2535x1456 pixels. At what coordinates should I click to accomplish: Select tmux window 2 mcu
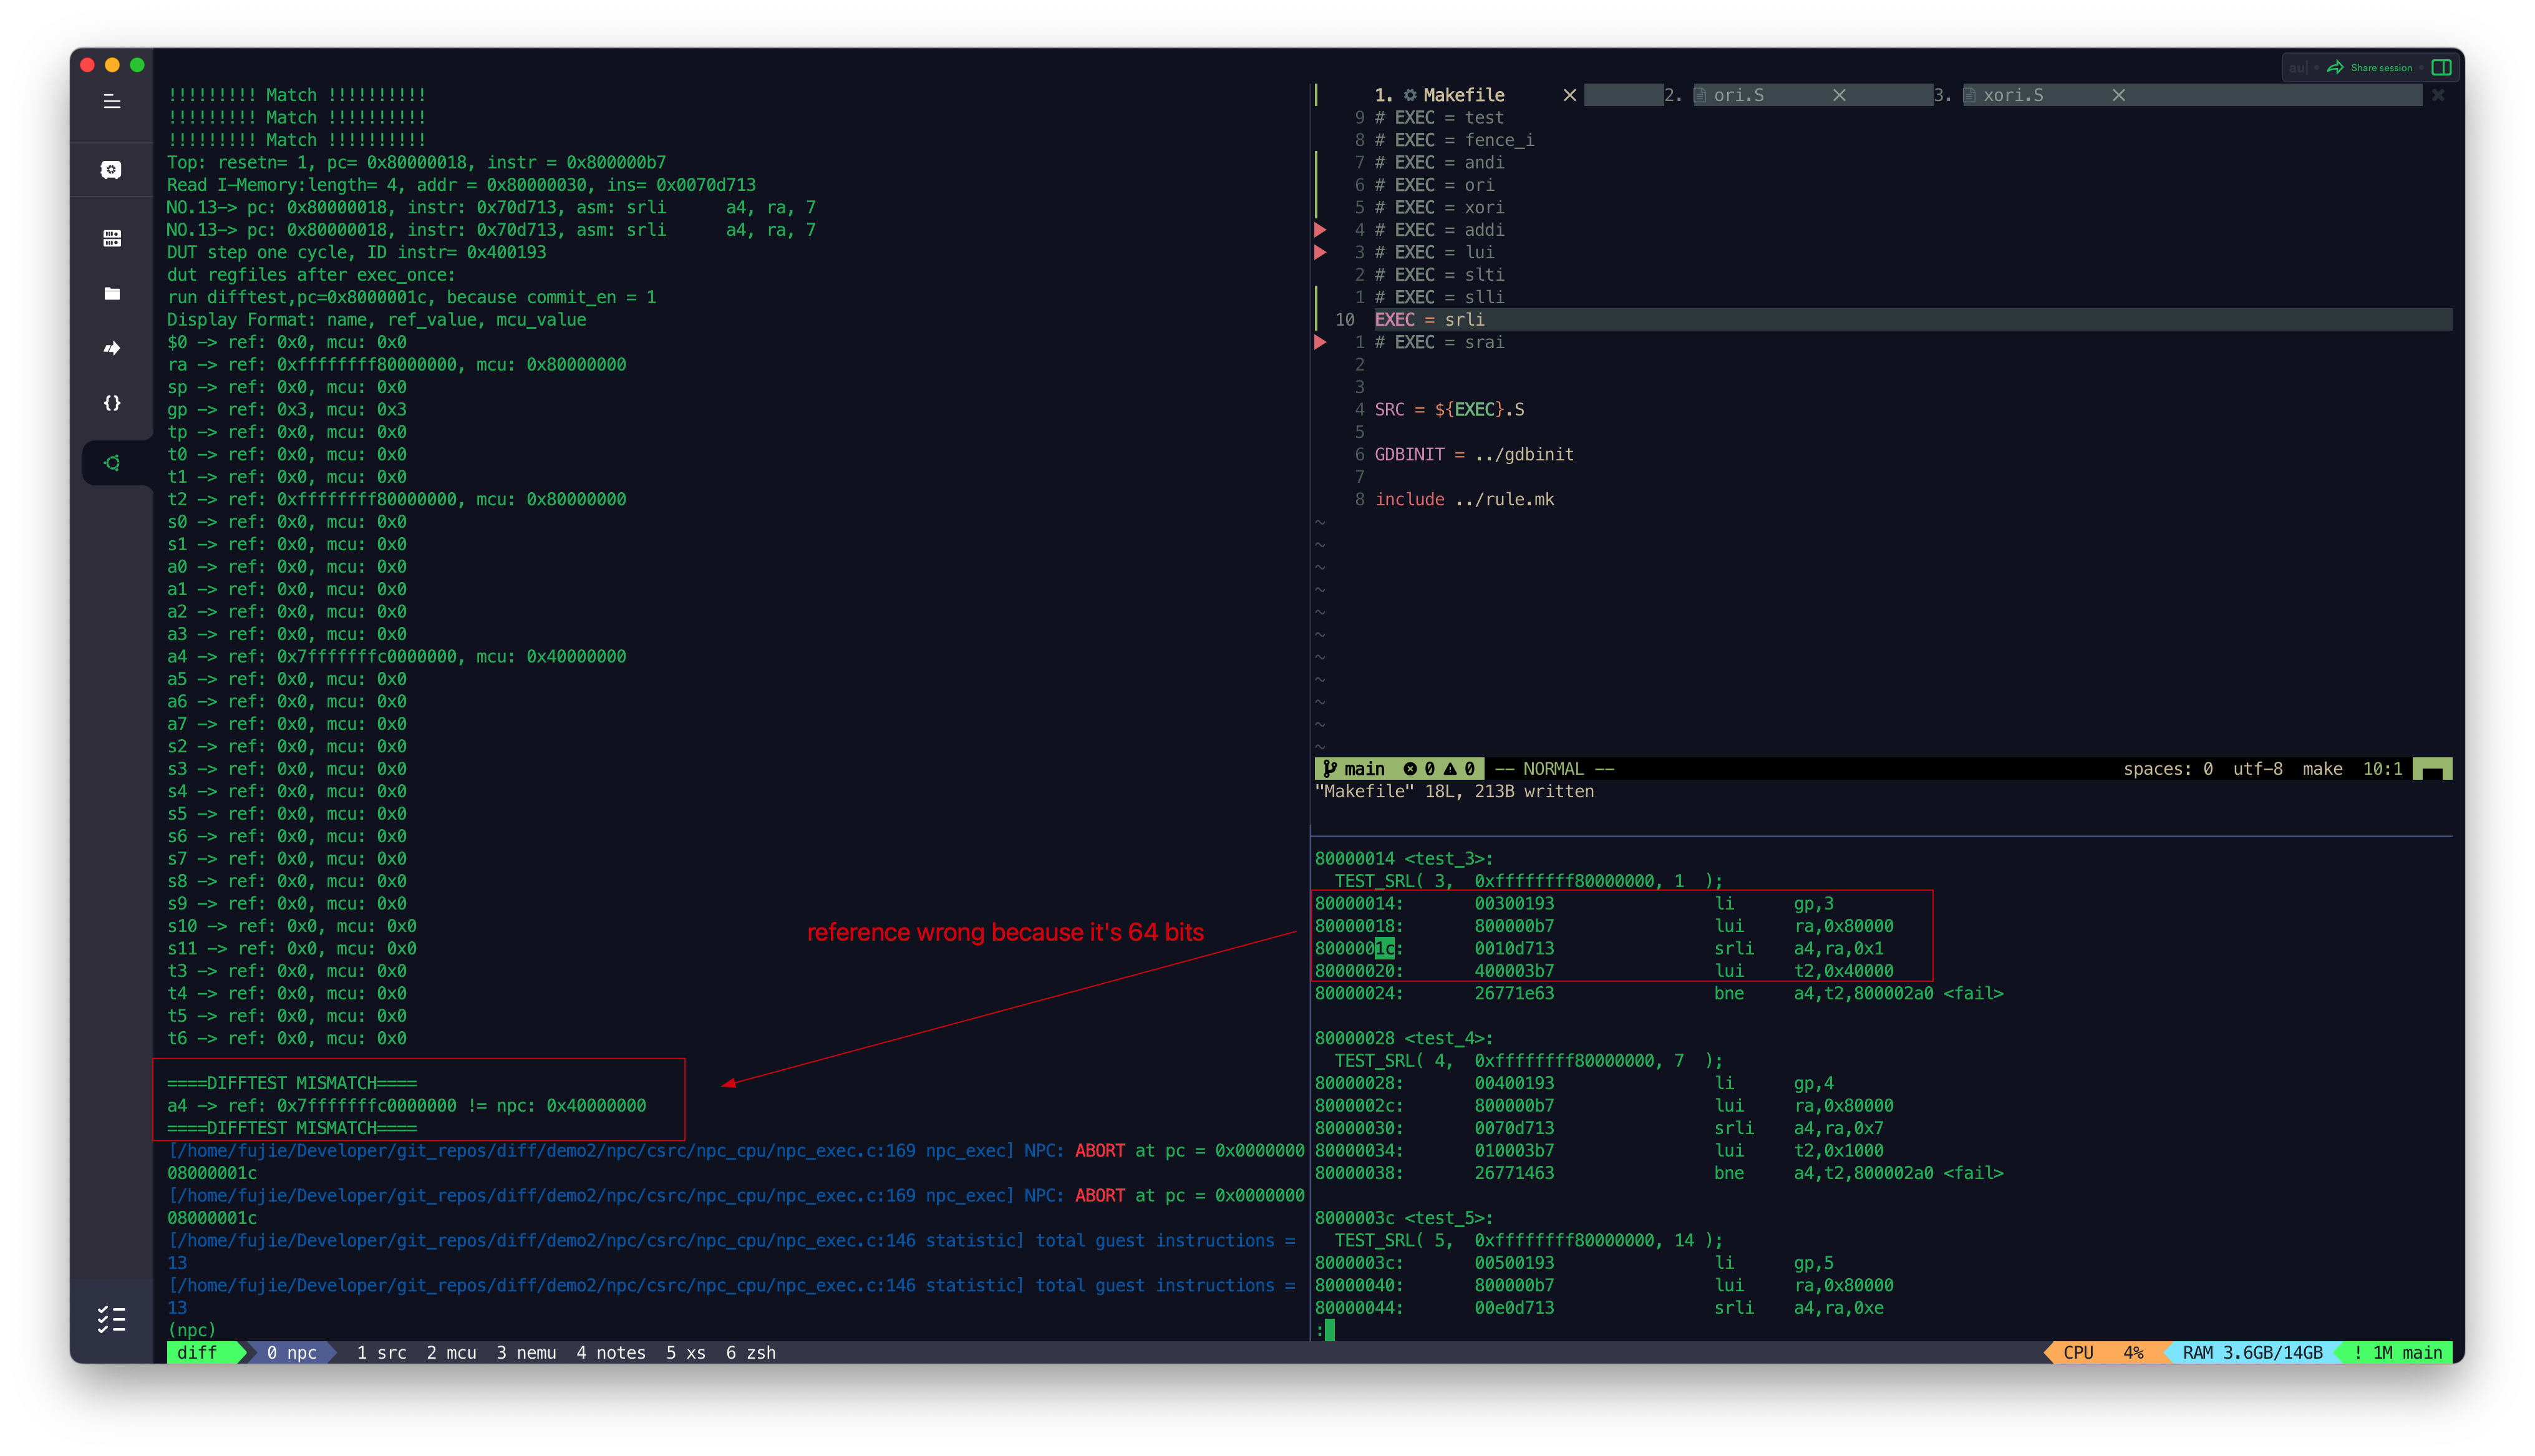click(x=451, y=1353)
